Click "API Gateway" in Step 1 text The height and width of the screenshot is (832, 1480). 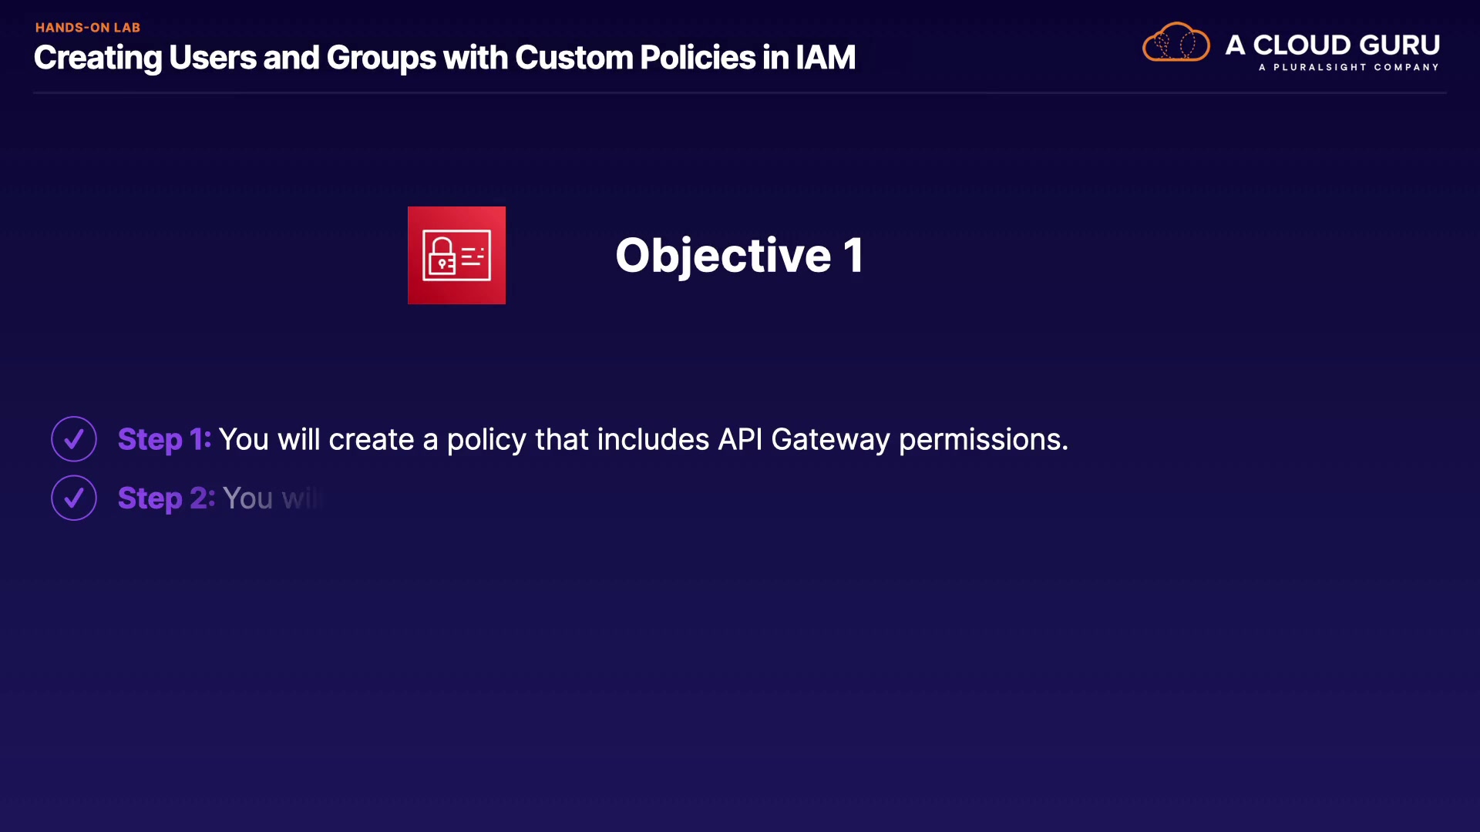803,439
